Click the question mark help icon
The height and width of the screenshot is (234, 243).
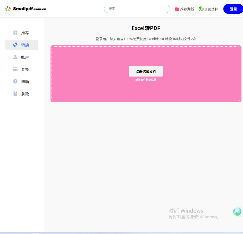[x=15, y=81]
